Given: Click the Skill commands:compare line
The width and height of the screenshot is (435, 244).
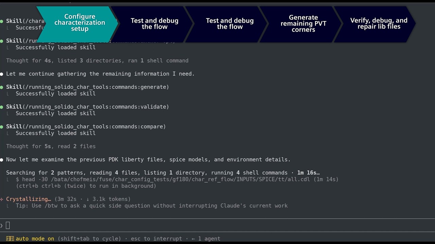Looking at the screenshot, I should (x=86, y=126).
